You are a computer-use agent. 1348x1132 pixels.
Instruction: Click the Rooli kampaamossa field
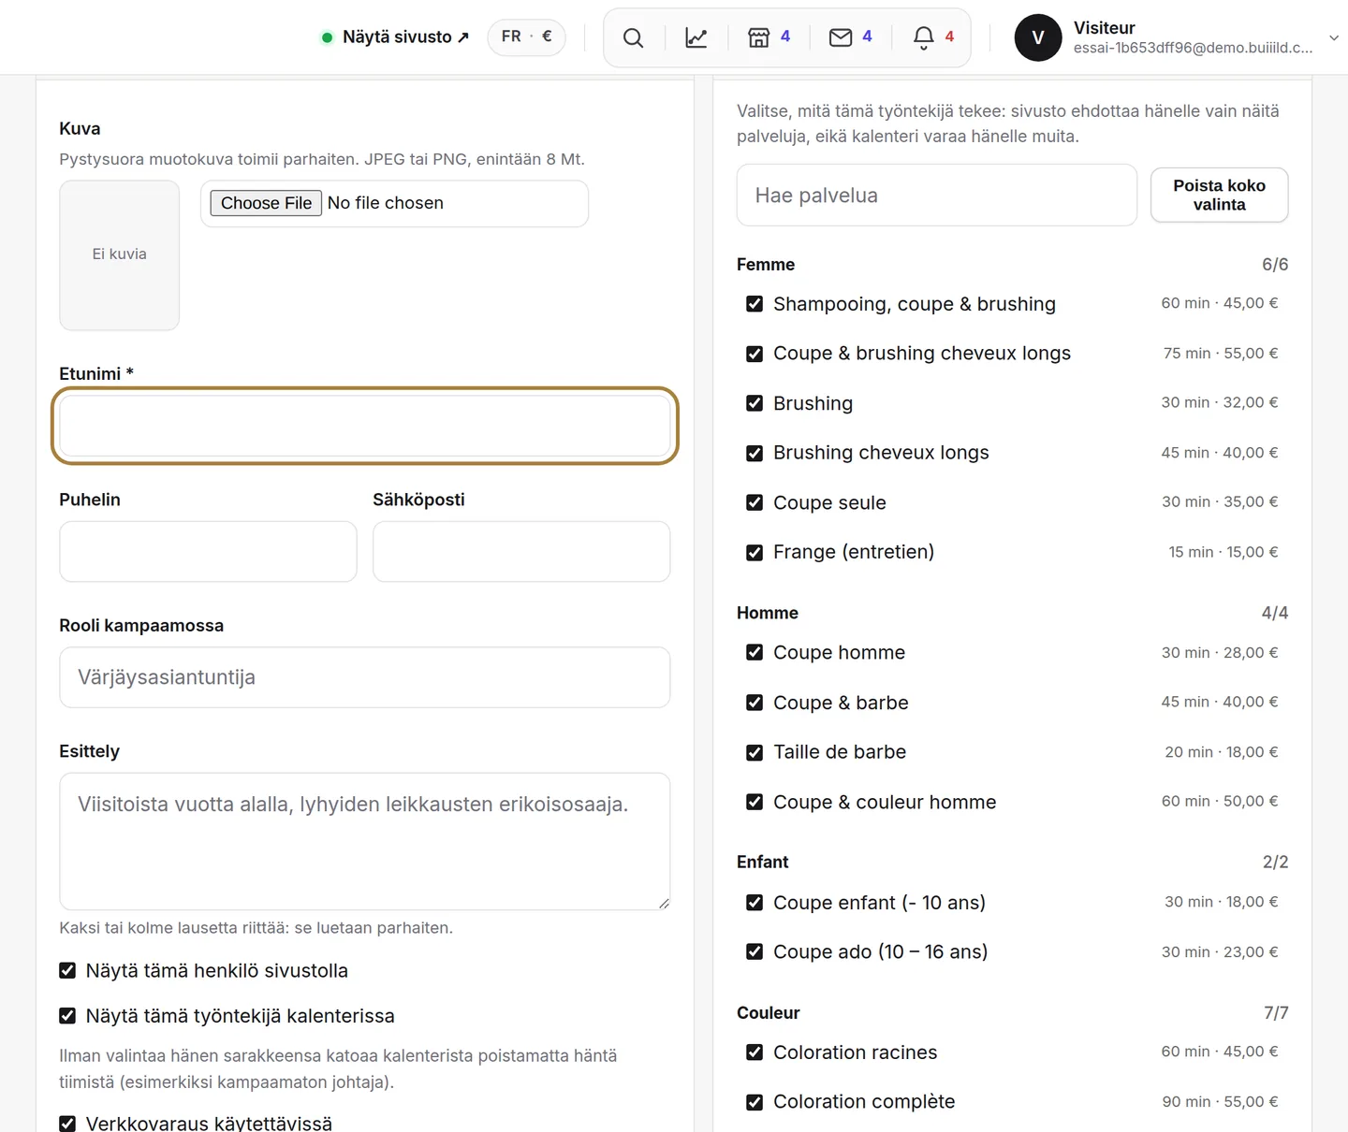point(365,677)
